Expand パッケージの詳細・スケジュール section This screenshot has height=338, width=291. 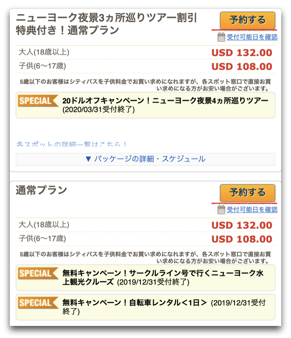coord(145,159)
